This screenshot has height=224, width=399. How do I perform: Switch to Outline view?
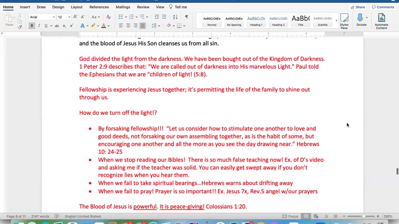(x=326, y=216)
